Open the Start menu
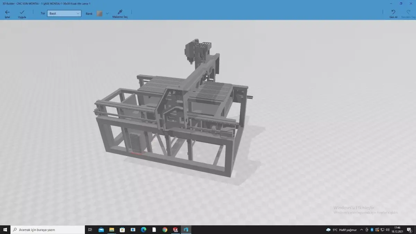The image size is (416, 234). click(x=5, y=229)
